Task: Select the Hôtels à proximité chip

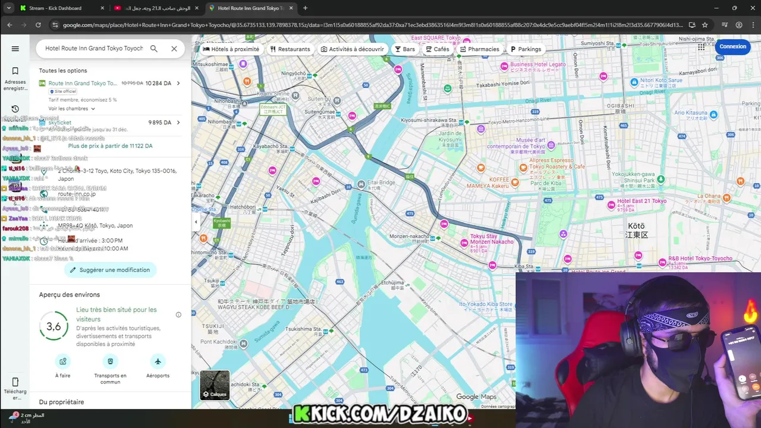Action: tap(231, 49)
